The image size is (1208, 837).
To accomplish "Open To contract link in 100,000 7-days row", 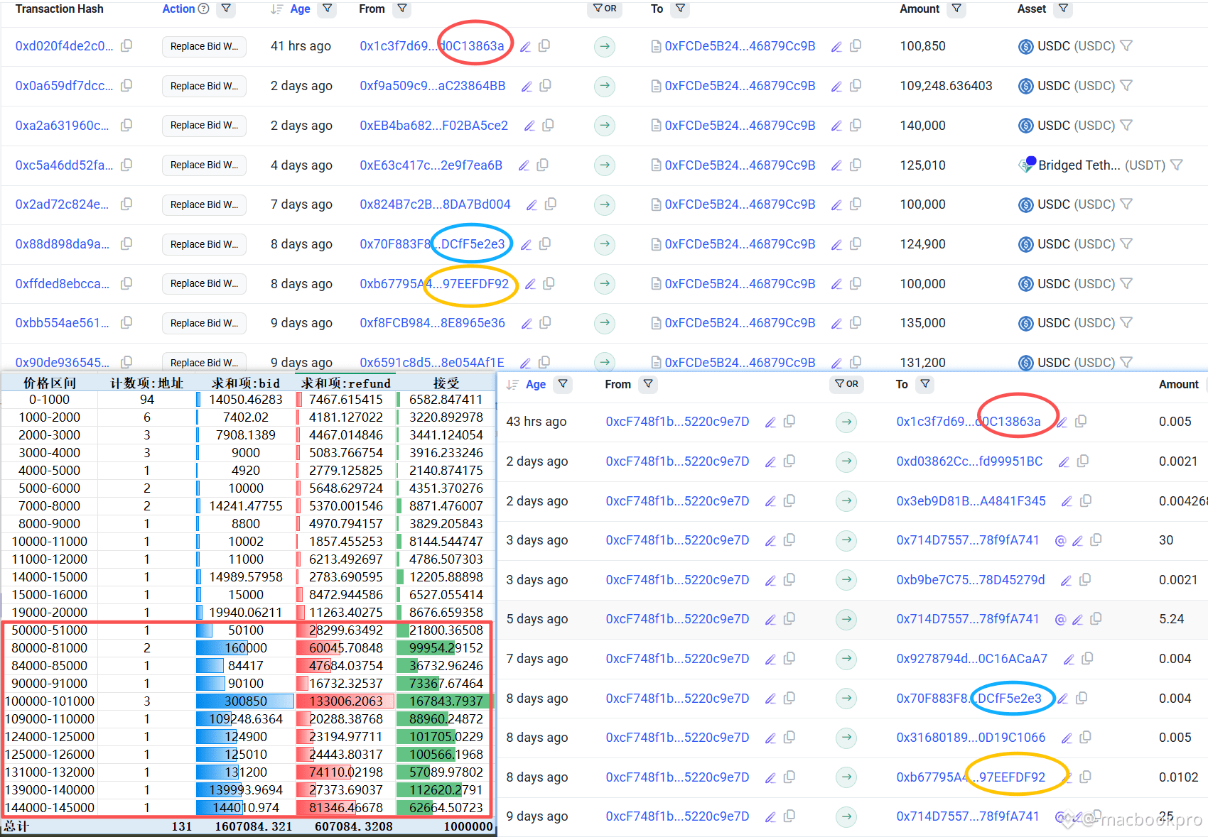I will [x=740, y=204].
